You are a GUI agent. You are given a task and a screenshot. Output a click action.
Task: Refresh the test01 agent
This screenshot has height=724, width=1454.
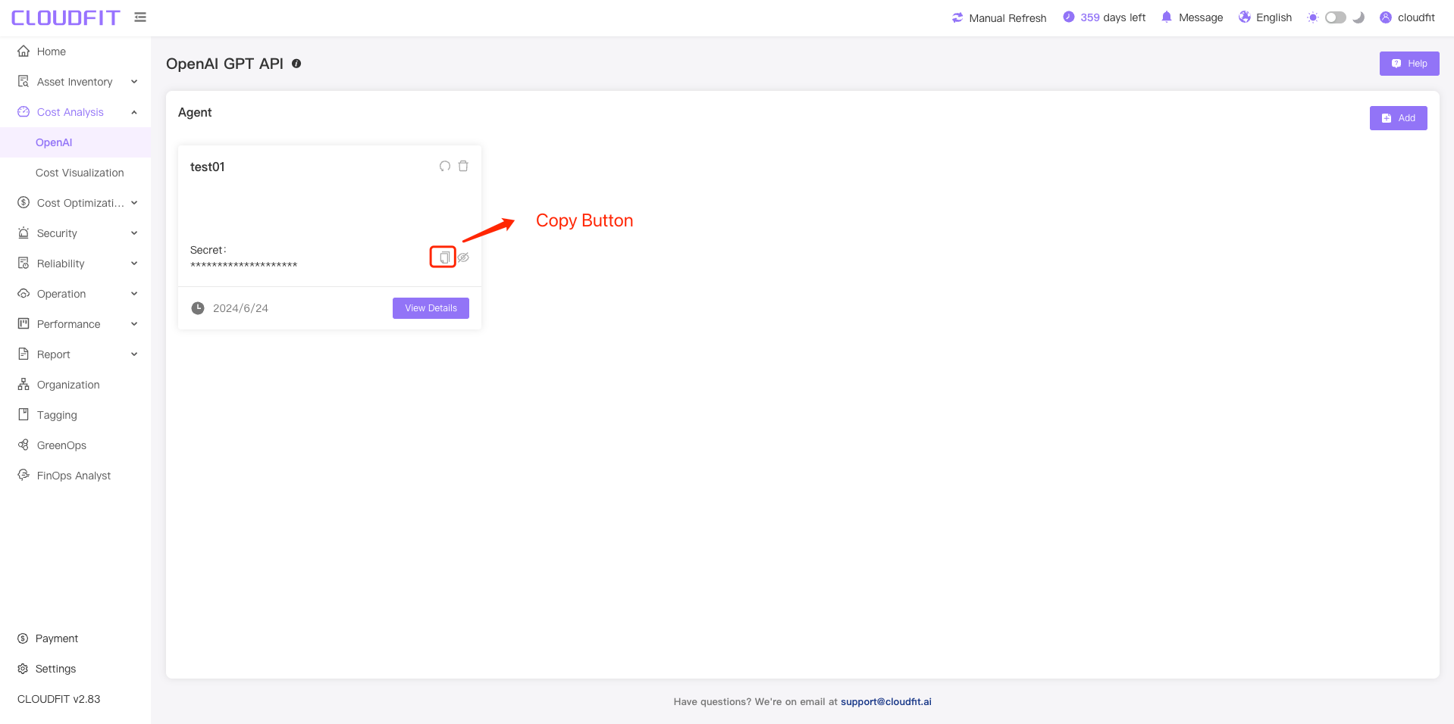coord(445,166)
